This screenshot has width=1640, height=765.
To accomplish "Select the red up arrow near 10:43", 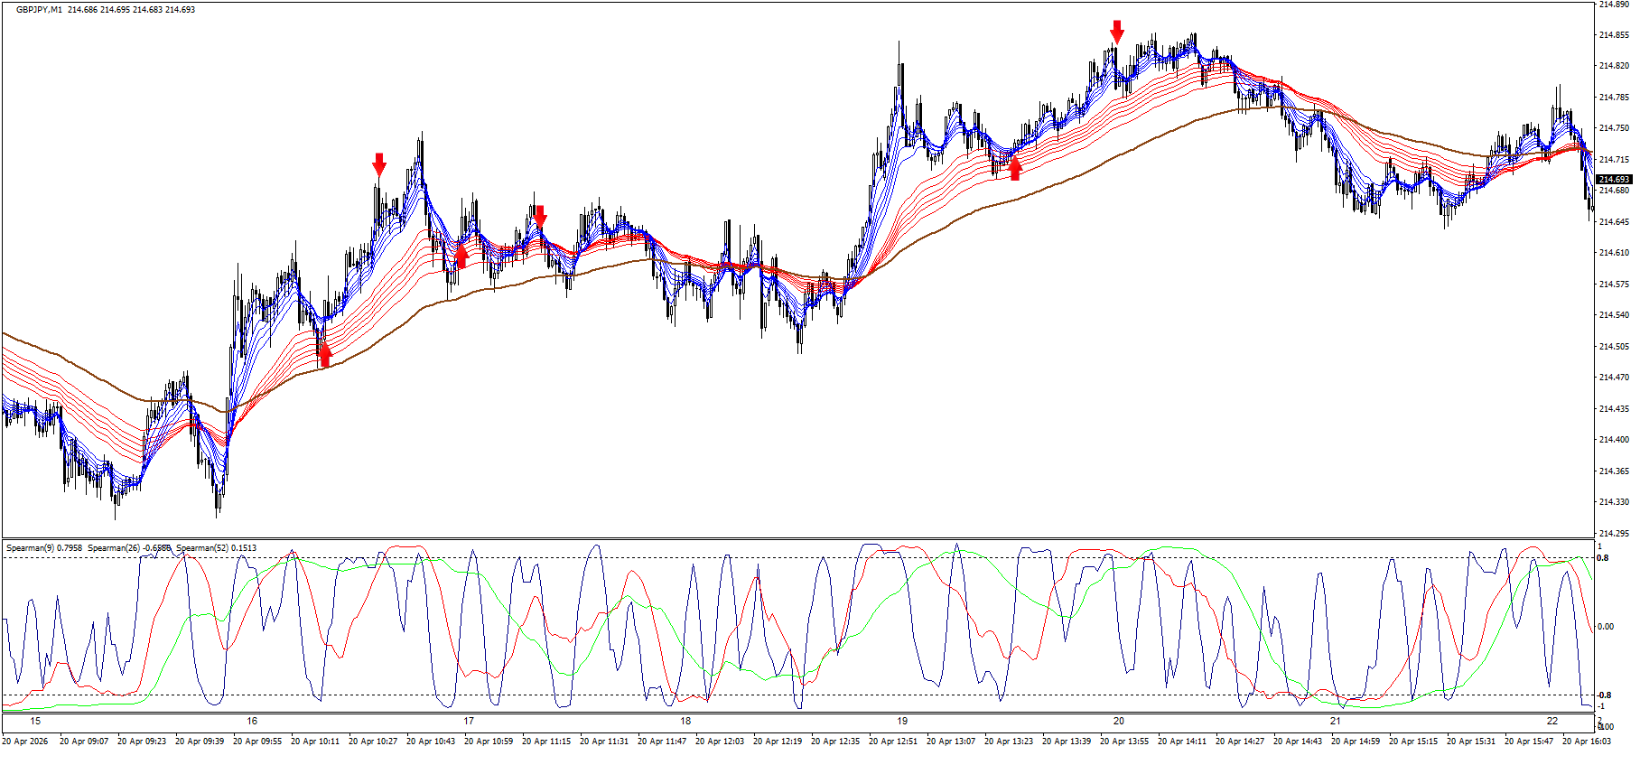I will (x=461, y=257).
